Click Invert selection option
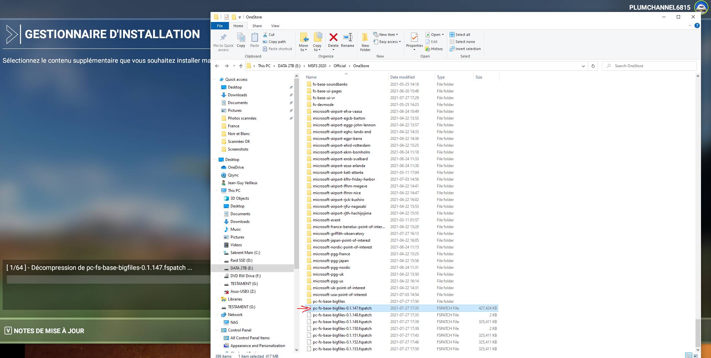The image size is (711, 358). pyautogui.click(x=465, y=49)
